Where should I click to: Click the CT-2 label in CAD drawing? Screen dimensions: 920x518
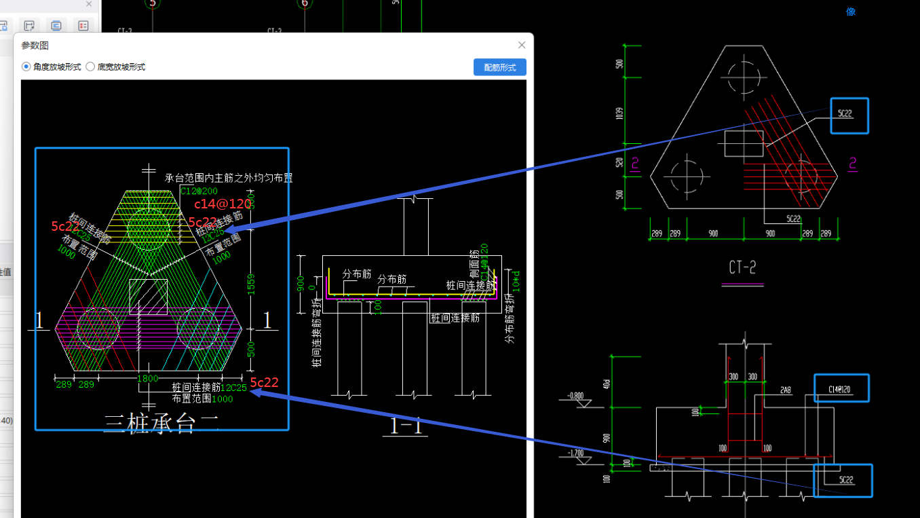pos(743,267)
